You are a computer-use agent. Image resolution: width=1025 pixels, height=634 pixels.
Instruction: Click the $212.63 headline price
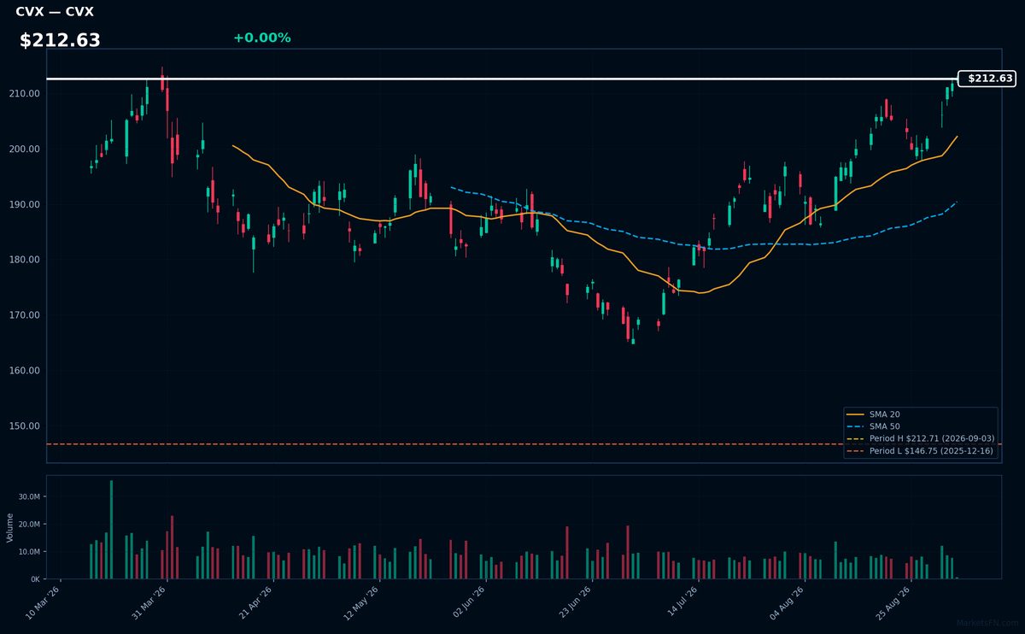60,40
